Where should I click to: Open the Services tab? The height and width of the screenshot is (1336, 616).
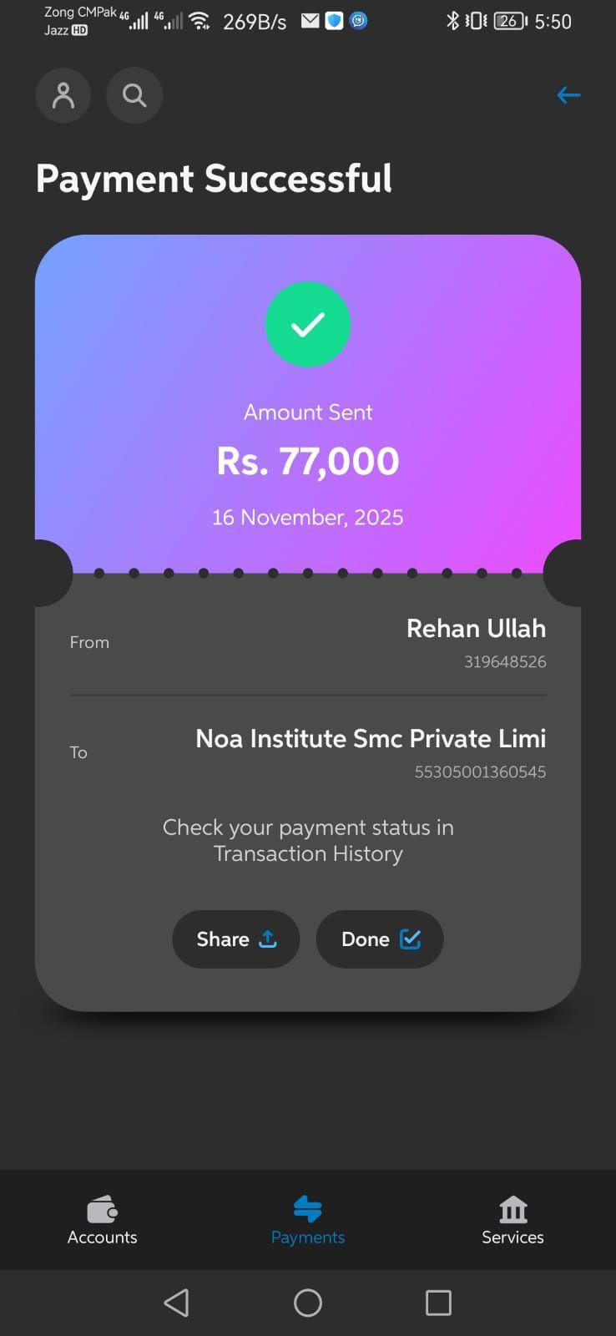click(512, 1221)
